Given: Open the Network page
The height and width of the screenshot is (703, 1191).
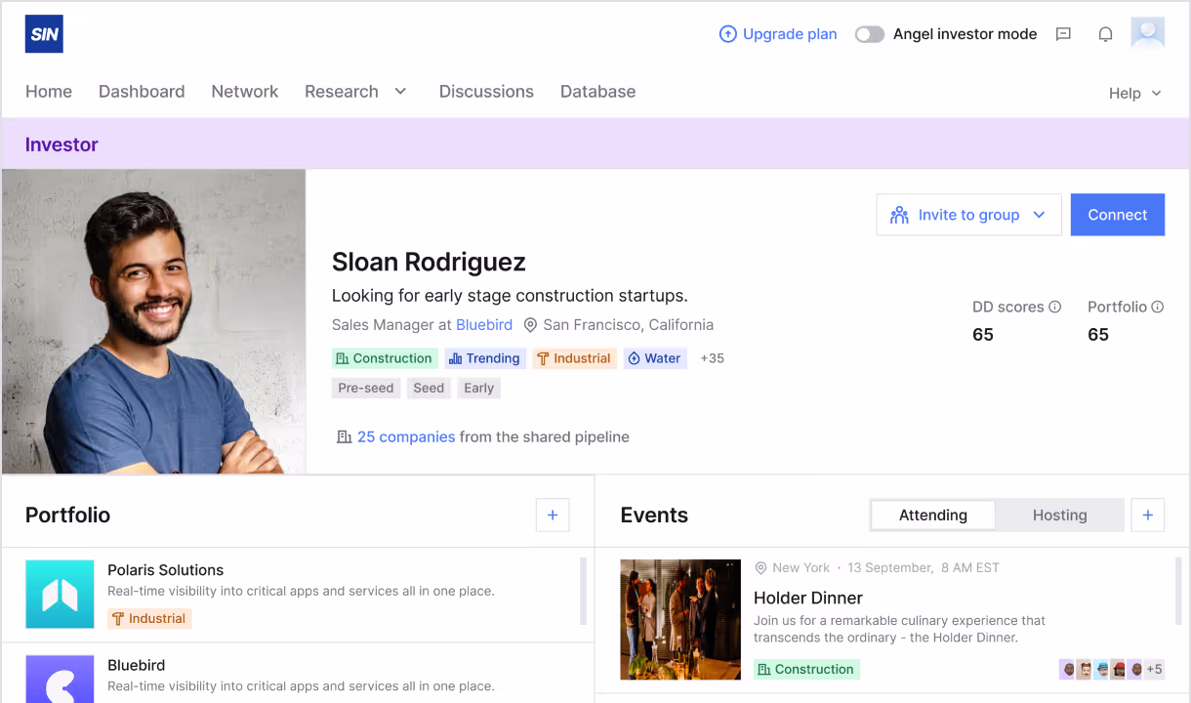Looking at the screenshot, I should pyautogui.click(x=245, y=91).
